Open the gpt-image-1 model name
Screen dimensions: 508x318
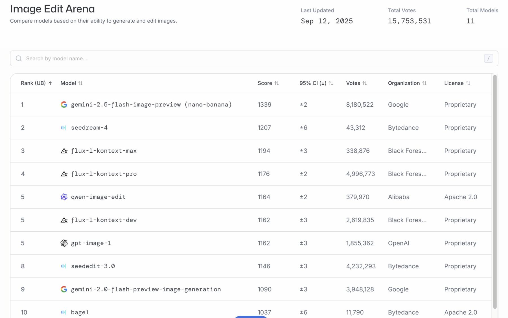point(91,243)
